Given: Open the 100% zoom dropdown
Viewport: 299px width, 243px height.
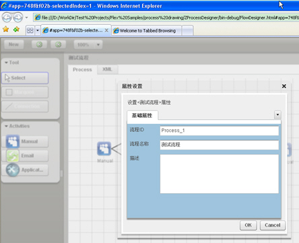Looking at the screenshot, I should (x=88, y=44).
